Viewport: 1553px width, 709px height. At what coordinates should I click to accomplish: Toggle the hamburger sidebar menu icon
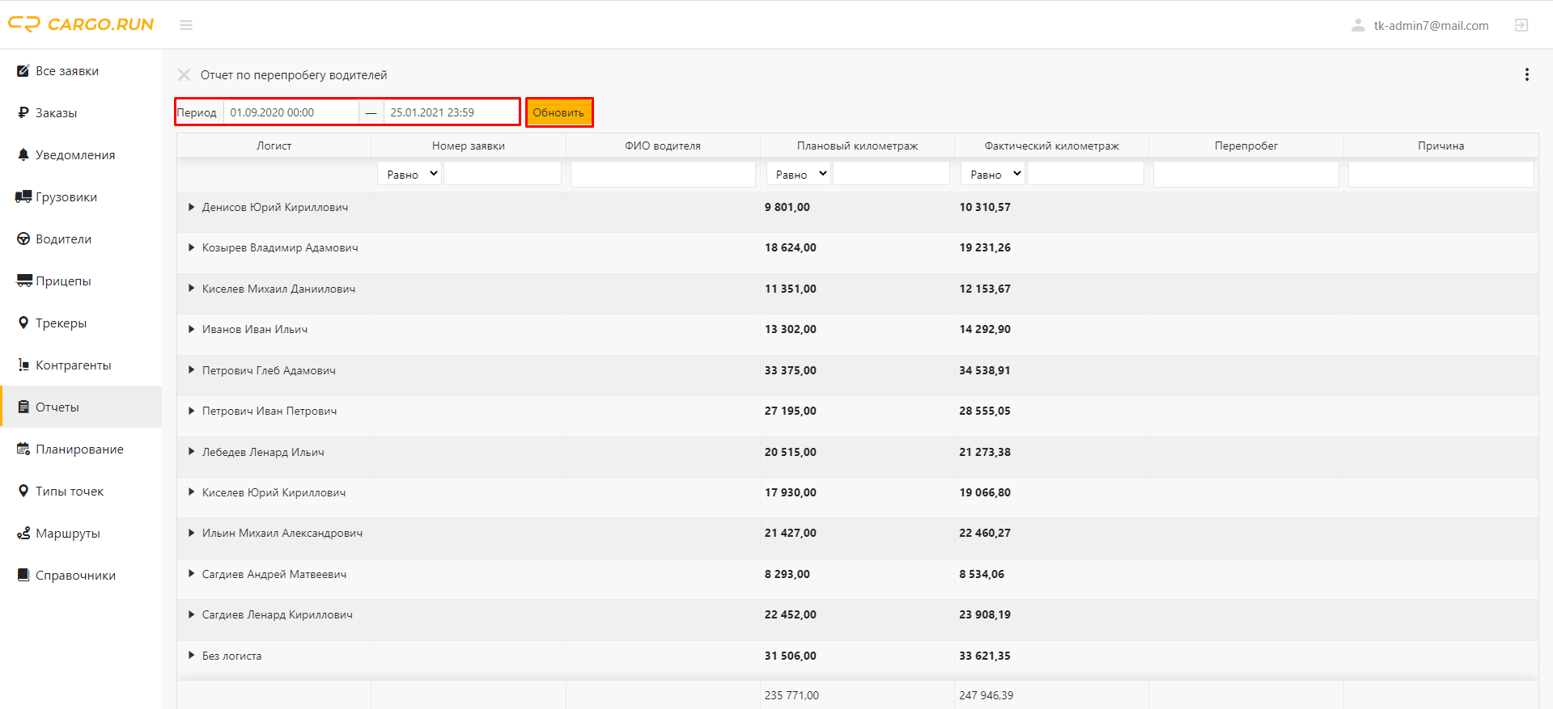(x=186, y=25)
